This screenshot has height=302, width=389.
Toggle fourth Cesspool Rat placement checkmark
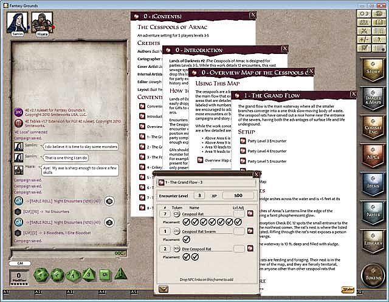pos(212,222)
